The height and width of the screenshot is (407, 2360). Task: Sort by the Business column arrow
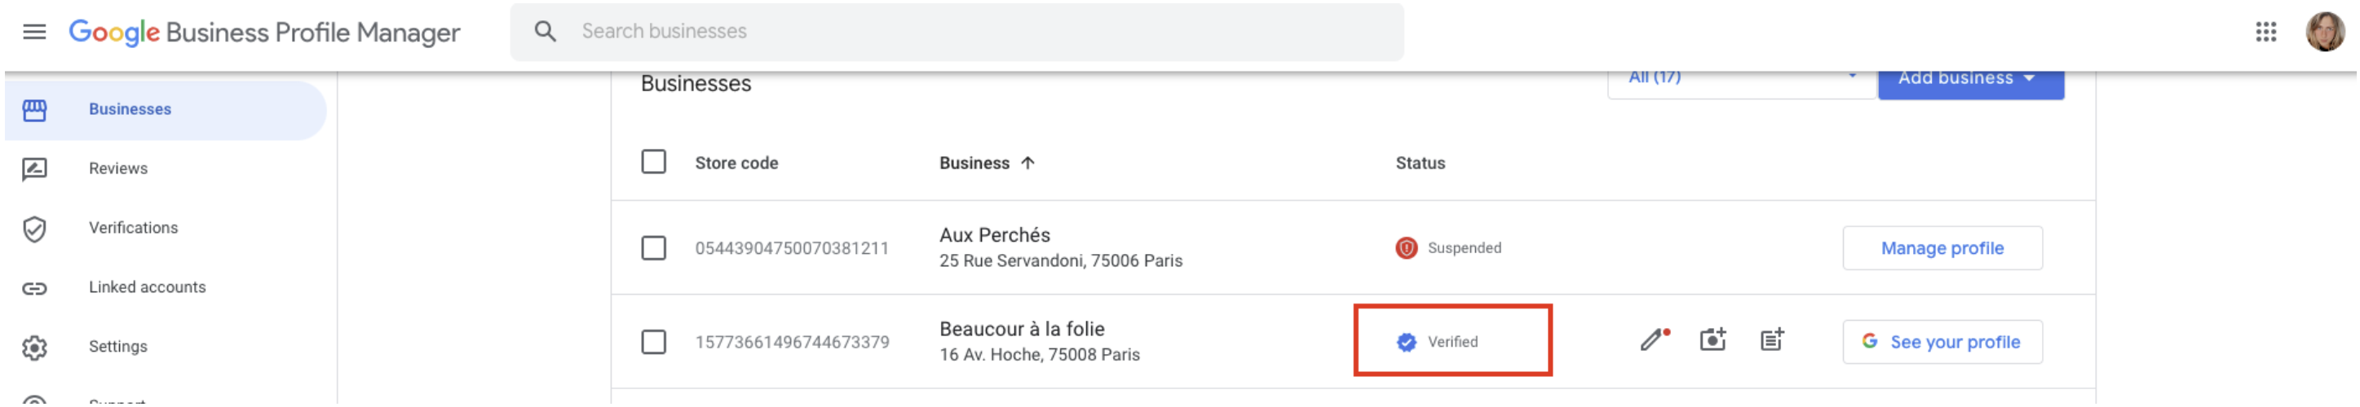1028,163
